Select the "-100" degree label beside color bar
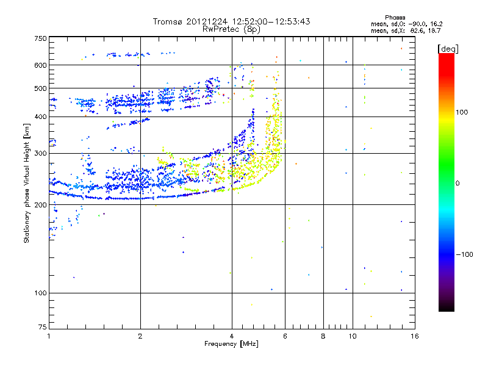 tap(464, 254)
